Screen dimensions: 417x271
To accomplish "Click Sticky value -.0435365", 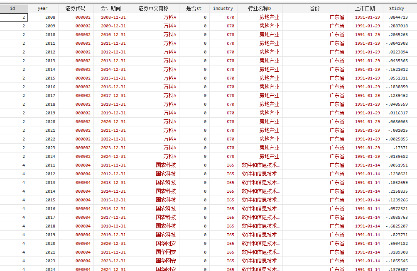I will tap(397, 61).
